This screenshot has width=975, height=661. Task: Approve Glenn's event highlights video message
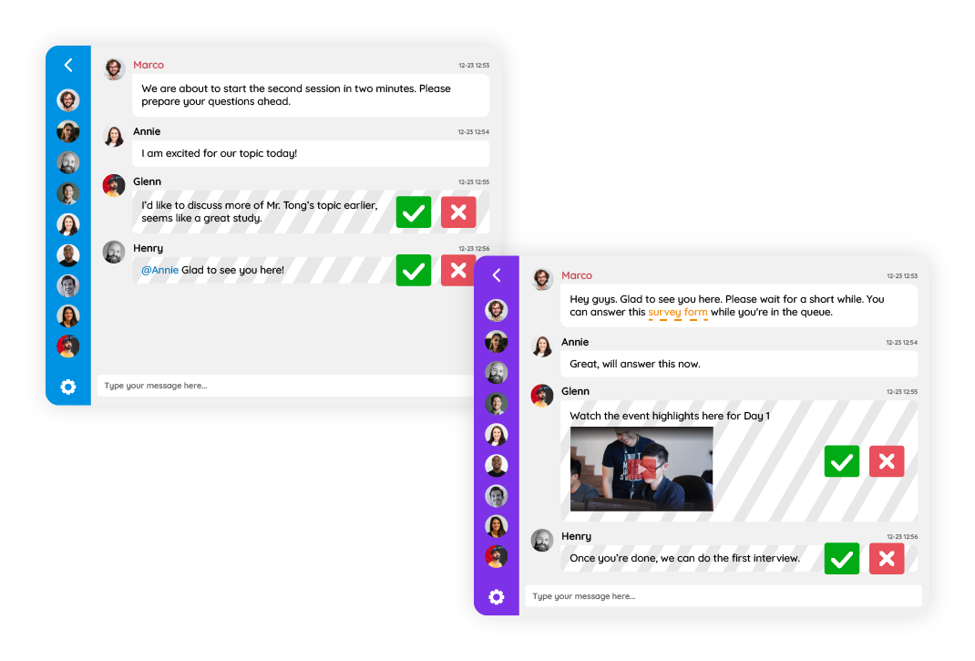click(842, 461)
